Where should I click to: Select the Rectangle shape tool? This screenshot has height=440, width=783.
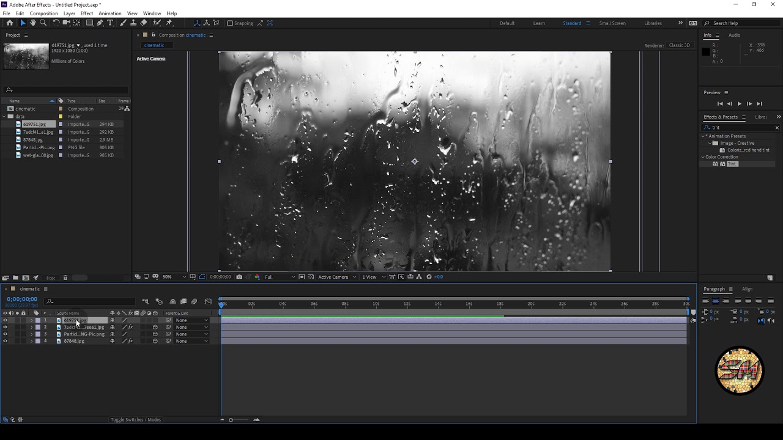pyautogui.click(x=89, y=23)
